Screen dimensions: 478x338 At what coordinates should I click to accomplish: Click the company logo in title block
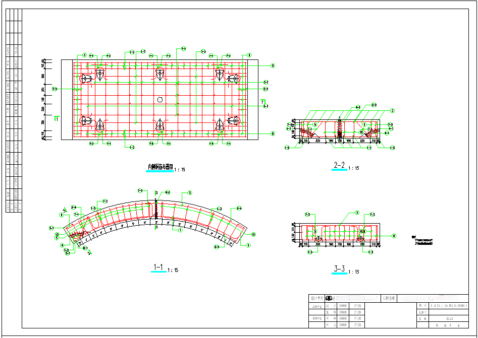click(329, 298)
